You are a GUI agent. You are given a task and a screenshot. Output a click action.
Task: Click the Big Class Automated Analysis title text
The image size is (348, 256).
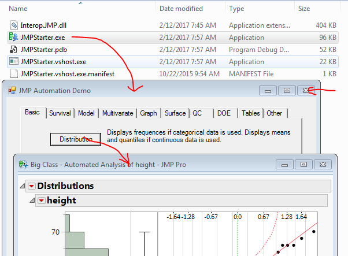(x=108, y=165)
